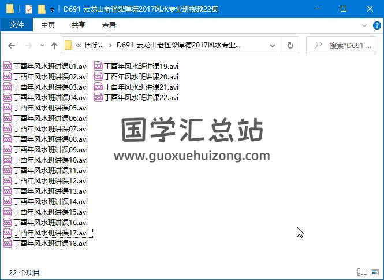Refresh the current folder view
The height and width of the screenshot is (280, 384).
click(290, 45)
